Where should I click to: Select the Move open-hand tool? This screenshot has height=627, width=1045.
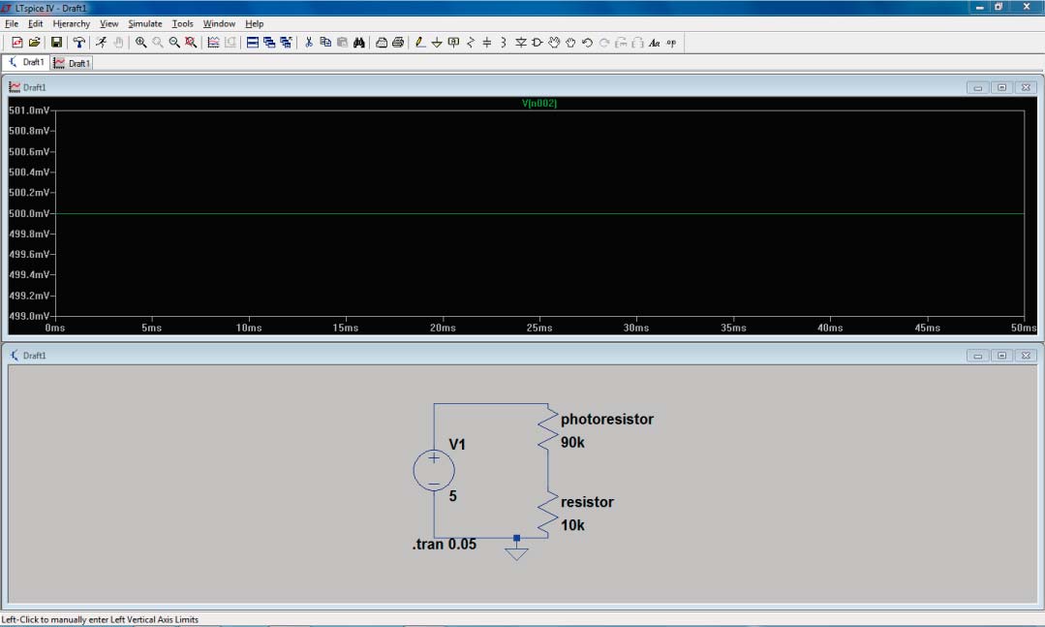click(554, 43)
